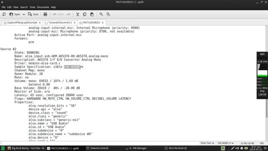Open the Search menu

[x=24, y=7]
